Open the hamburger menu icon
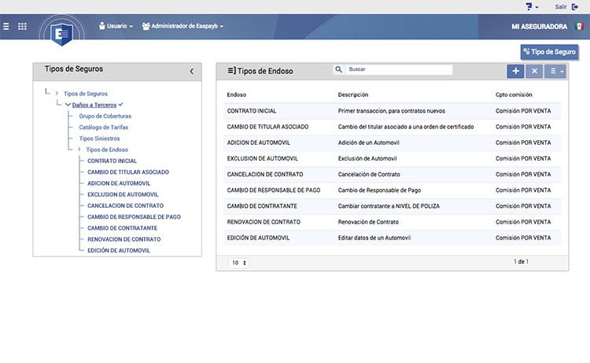590x363 pixels. tap(6, 26)
